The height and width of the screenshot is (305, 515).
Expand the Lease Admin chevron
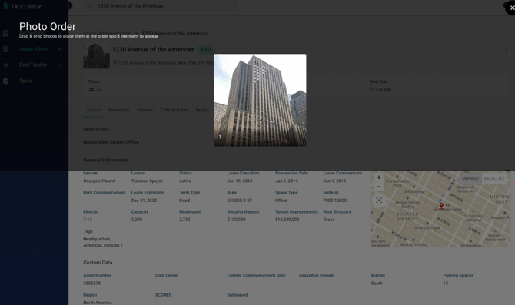(x=59, y=49)
